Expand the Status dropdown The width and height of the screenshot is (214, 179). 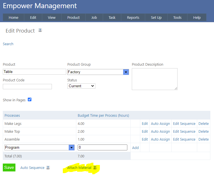point(81,86)
